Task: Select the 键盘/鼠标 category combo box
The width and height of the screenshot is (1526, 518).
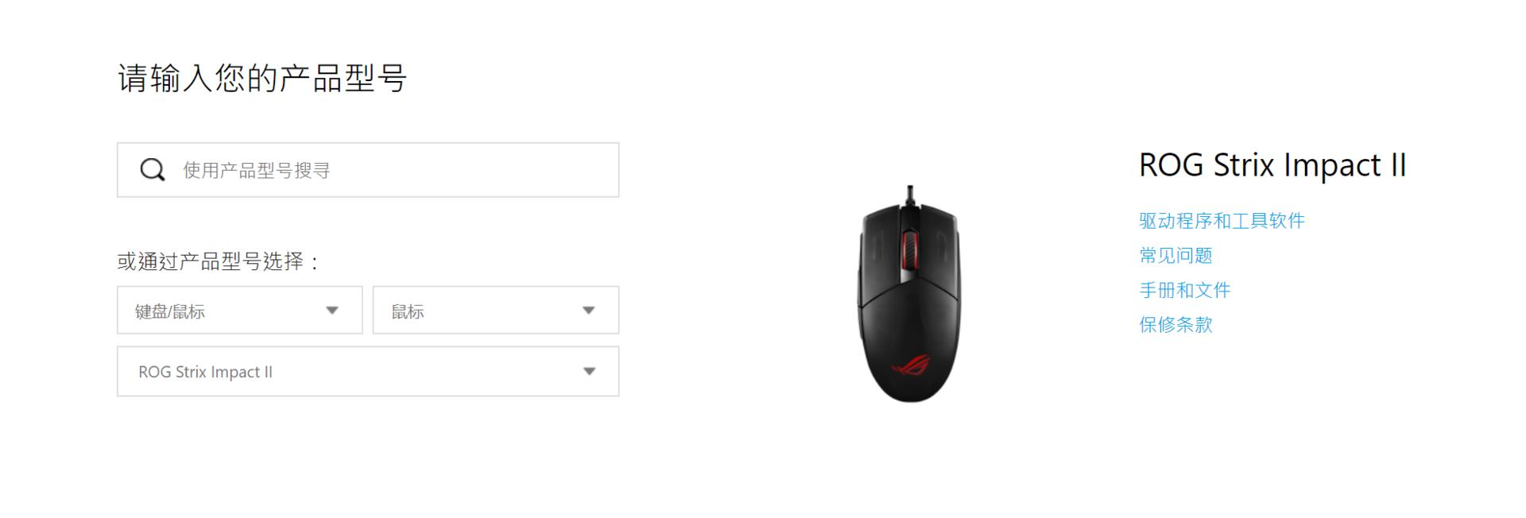Action: tap(240, 310)
